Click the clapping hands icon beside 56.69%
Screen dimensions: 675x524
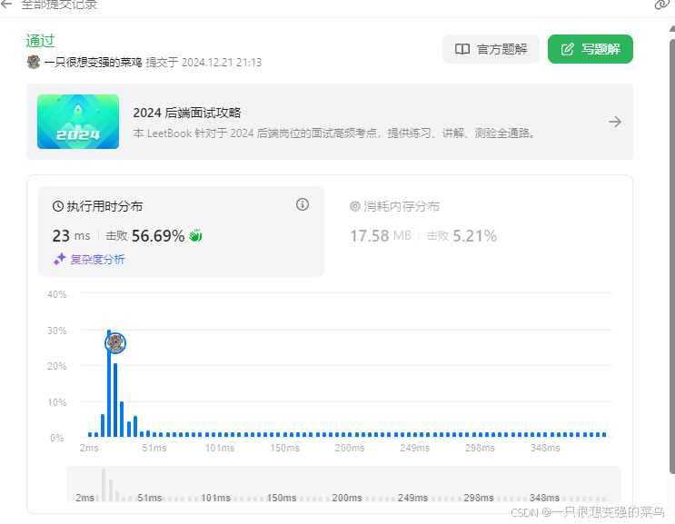195,235
